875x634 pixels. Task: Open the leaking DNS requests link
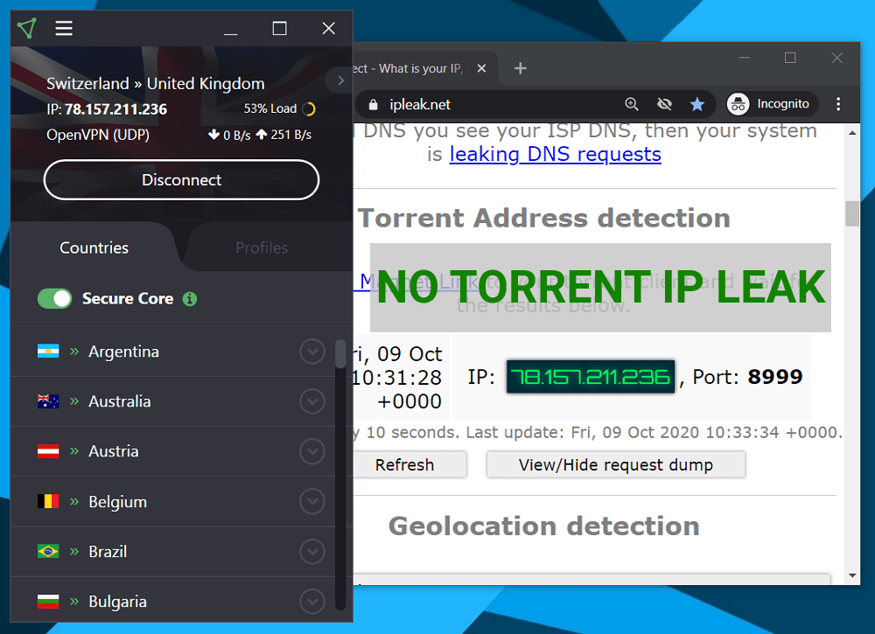pos(556,155)
